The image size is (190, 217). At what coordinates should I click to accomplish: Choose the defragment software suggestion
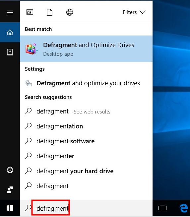pyautogui.click(x=86, y=141)
